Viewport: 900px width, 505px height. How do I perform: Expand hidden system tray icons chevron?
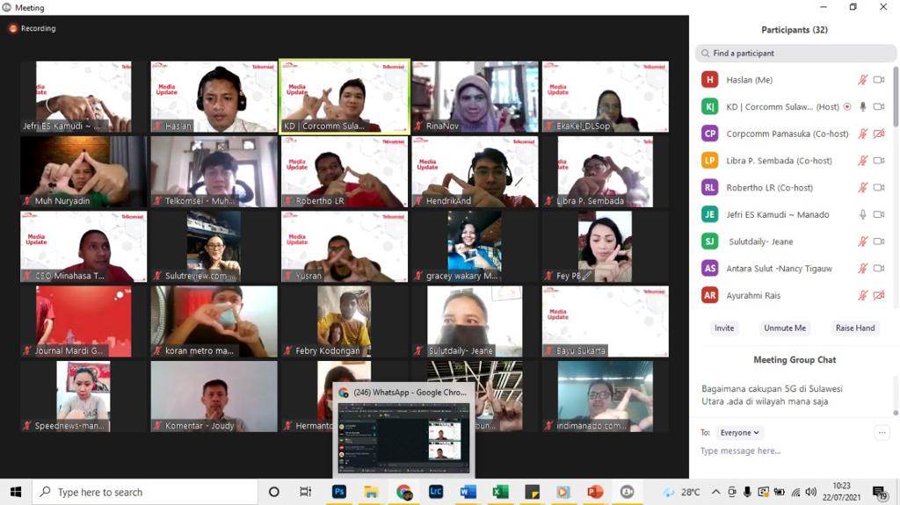pyautogui.click(x=716, y=492)
